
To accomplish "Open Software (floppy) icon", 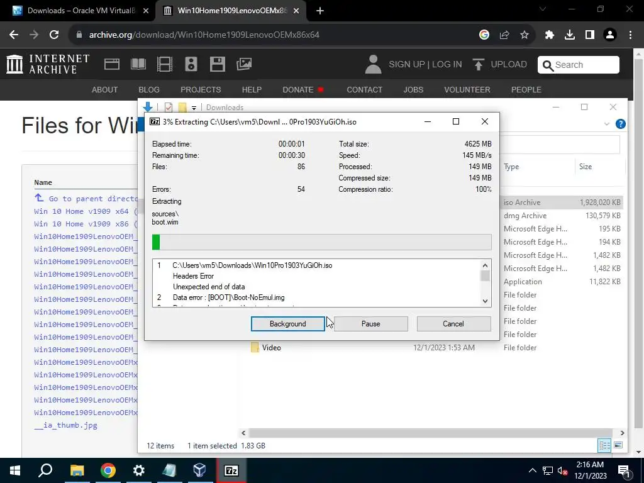I will tap(217, 64).
